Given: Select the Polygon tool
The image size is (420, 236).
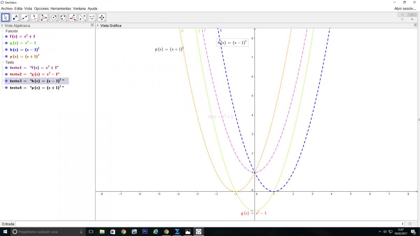Looking at the screenshot, I should point(44,17).
